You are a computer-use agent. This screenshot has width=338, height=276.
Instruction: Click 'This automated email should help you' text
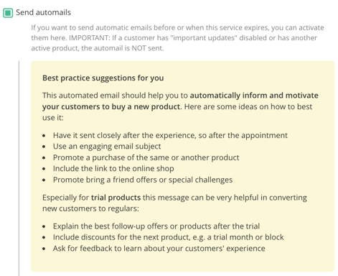[x=115, y=96]
